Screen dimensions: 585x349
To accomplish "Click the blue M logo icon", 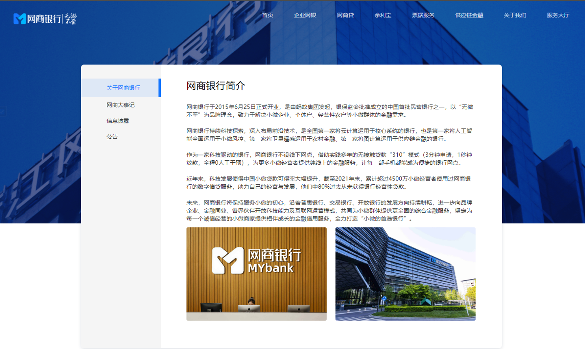I will (x=19, y=19).
